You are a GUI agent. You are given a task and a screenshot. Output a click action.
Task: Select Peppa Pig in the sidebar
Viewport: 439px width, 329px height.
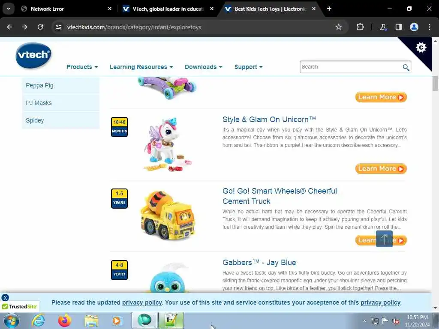pyautogui.click(x=61, y=85)
